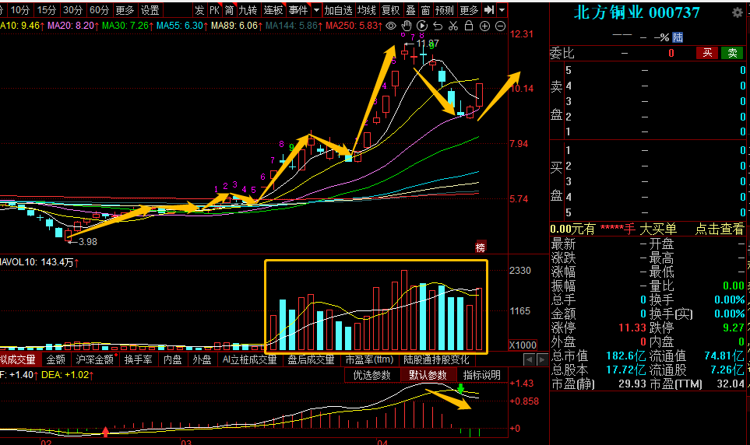Viewport: 750px width, 445px height.
Task: Select the 盘后成交量 tab
Action: click(x=311, y=359)
